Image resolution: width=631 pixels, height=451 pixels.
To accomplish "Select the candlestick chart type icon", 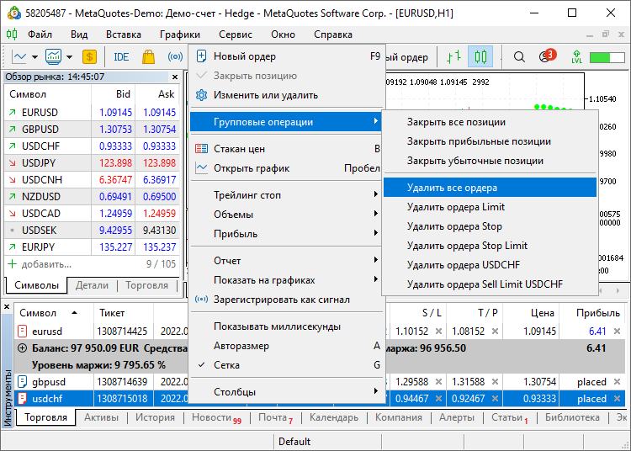I will coord(480,56).
